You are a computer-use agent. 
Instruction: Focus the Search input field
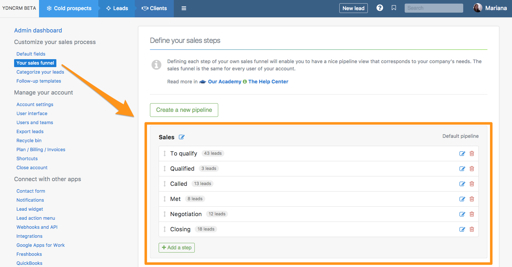(434, 8)
